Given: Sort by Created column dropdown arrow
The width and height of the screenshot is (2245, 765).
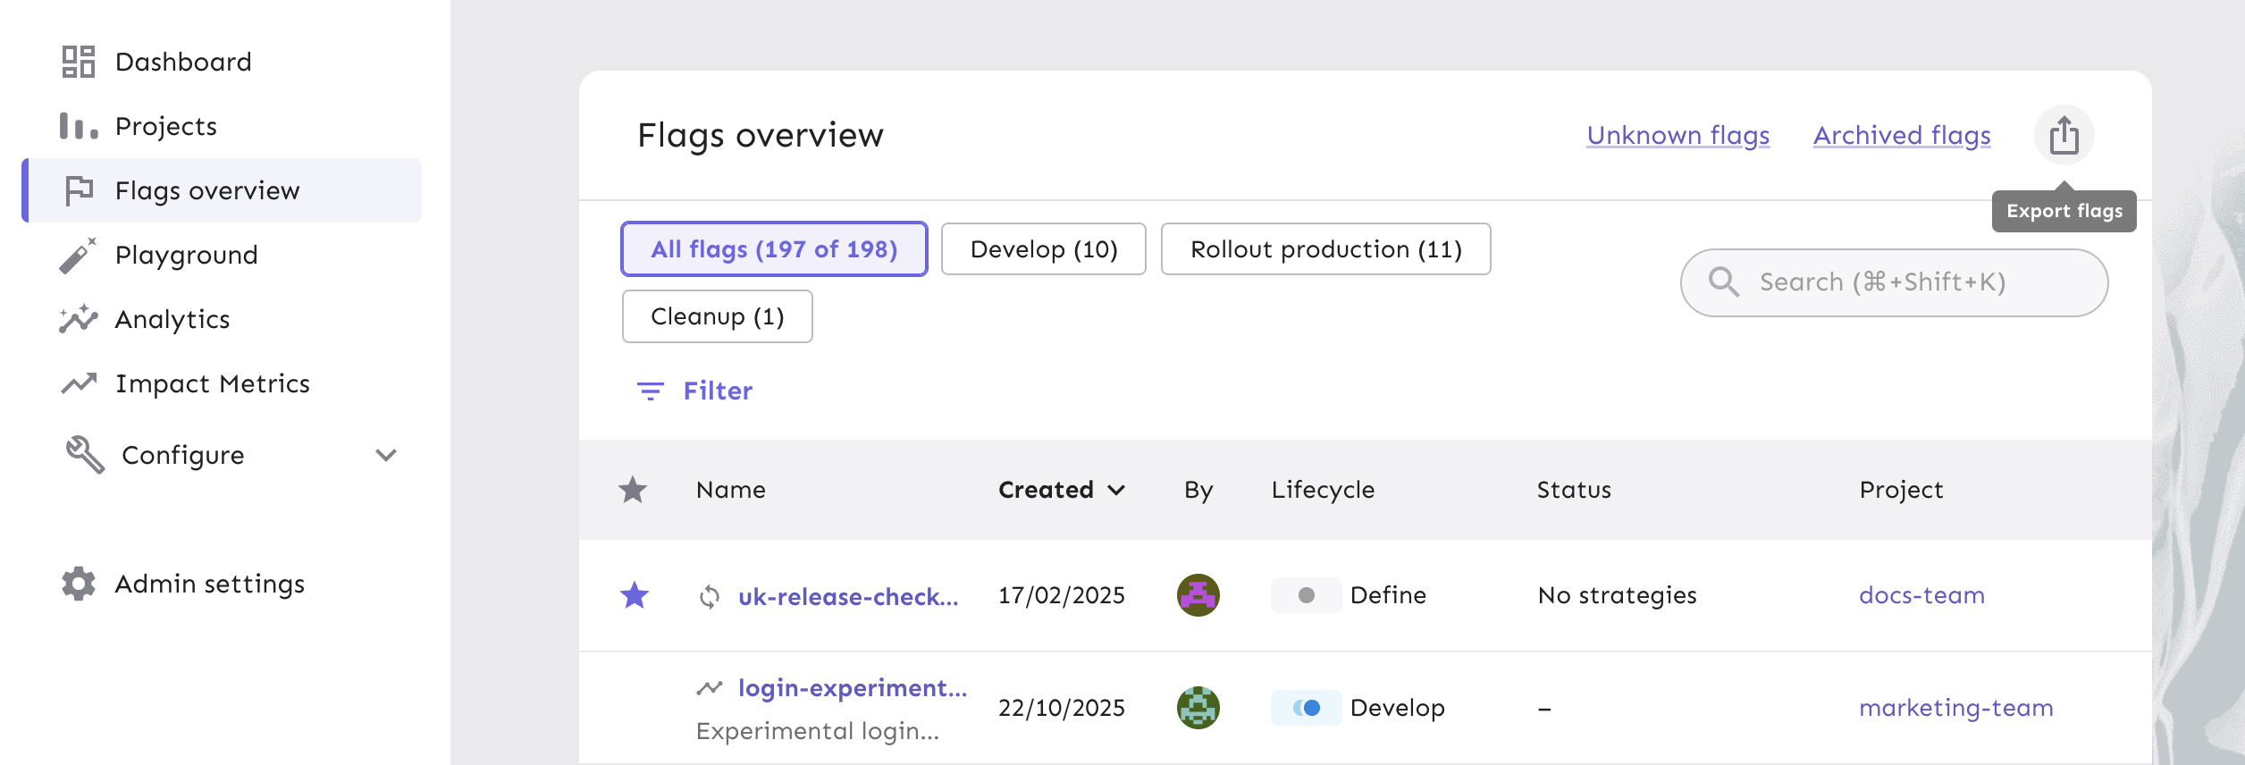Looking at the screenshot, I should 1116,490.
